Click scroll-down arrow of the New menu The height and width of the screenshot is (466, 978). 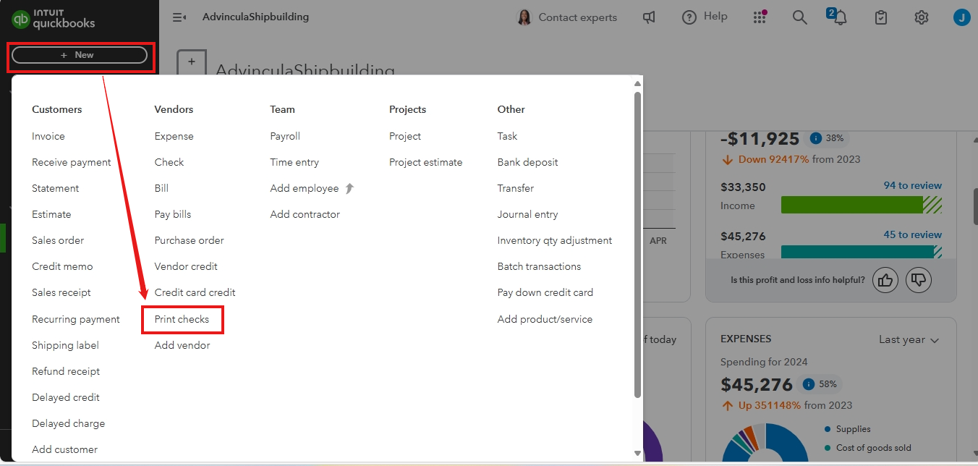click(637, 453)
